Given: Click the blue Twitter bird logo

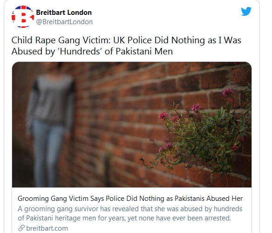Looking at the screenshot, I should pyautogui.click(x=246, y=11).
